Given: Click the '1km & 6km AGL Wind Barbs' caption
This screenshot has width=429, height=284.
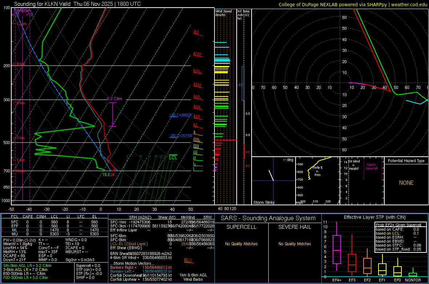Looking at the screenshot, I should pos(193,277).
